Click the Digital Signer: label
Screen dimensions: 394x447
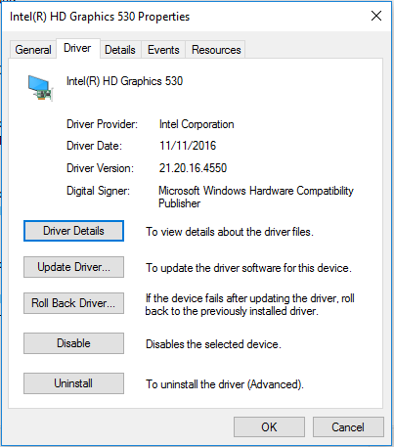click(98, 191)
